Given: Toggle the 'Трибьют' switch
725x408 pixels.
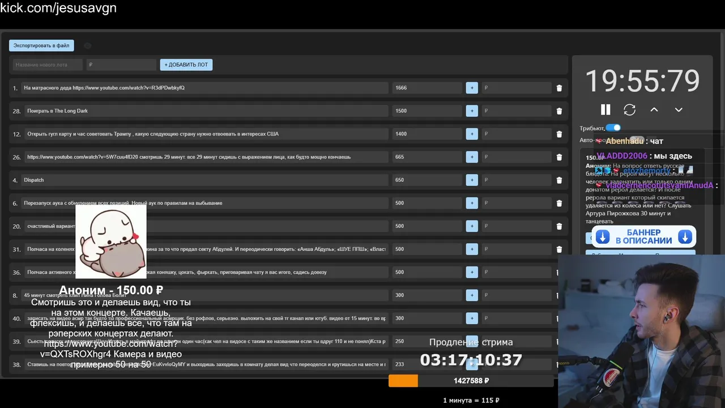Looking at the screenshot, I should pos(613,128).
